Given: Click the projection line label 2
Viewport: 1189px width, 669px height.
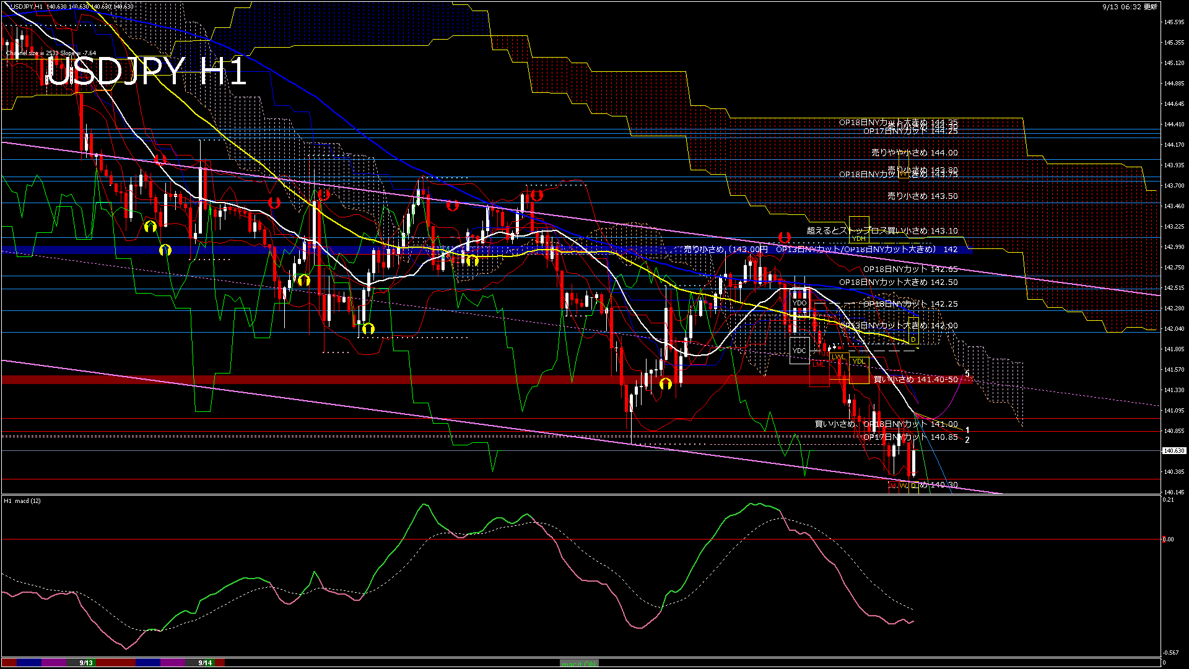Looking at the screenshot, I should coord(967,440).
